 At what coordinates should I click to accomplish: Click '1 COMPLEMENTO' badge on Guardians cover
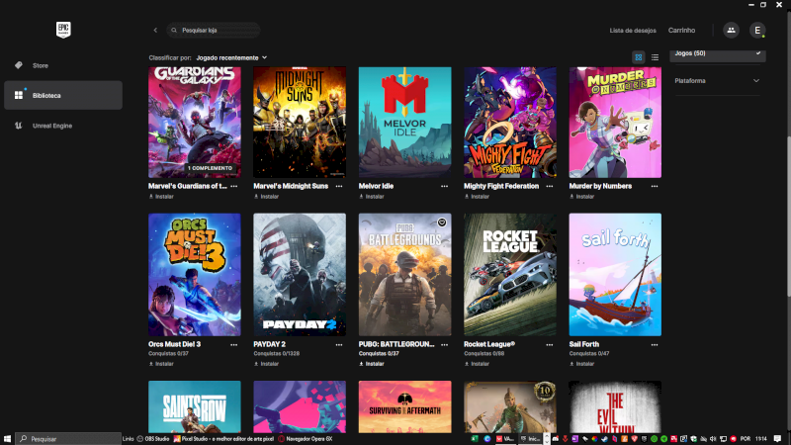coord(210,168)
